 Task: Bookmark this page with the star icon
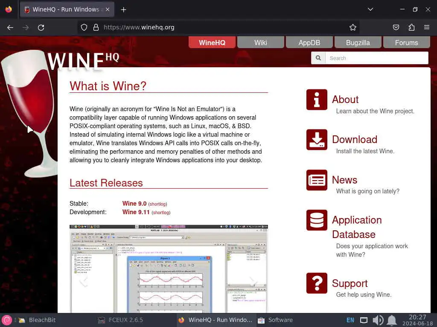[353, 27]
